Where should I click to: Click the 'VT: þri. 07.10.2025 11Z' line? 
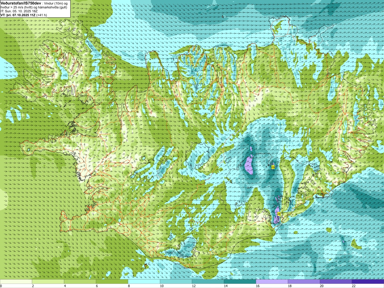click(18, 15)
